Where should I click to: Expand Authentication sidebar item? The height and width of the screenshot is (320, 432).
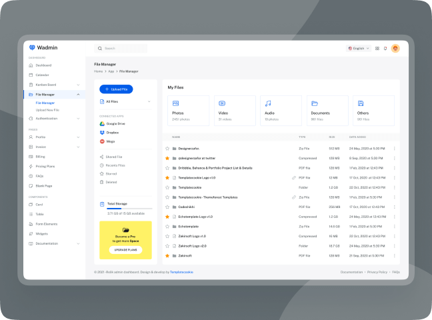[78, 119]
